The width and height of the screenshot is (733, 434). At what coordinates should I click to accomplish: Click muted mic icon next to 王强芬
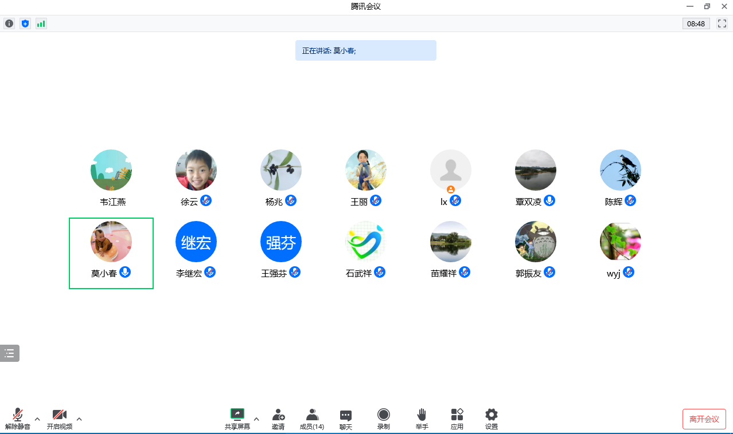295,272
